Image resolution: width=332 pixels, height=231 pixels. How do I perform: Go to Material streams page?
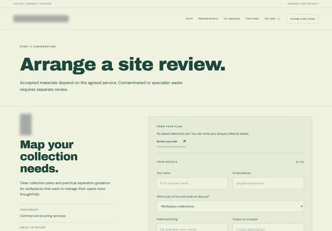208,19
